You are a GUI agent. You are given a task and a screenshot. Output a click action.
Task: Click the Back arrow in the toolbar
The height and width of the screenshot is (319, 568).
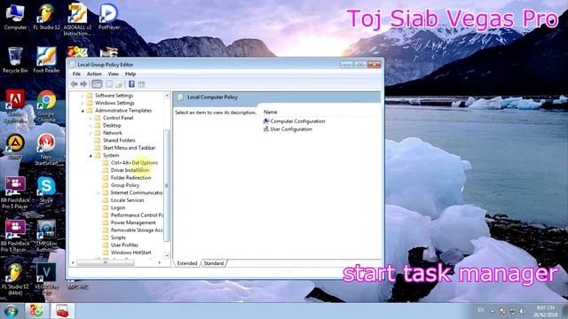coord(75,84)
